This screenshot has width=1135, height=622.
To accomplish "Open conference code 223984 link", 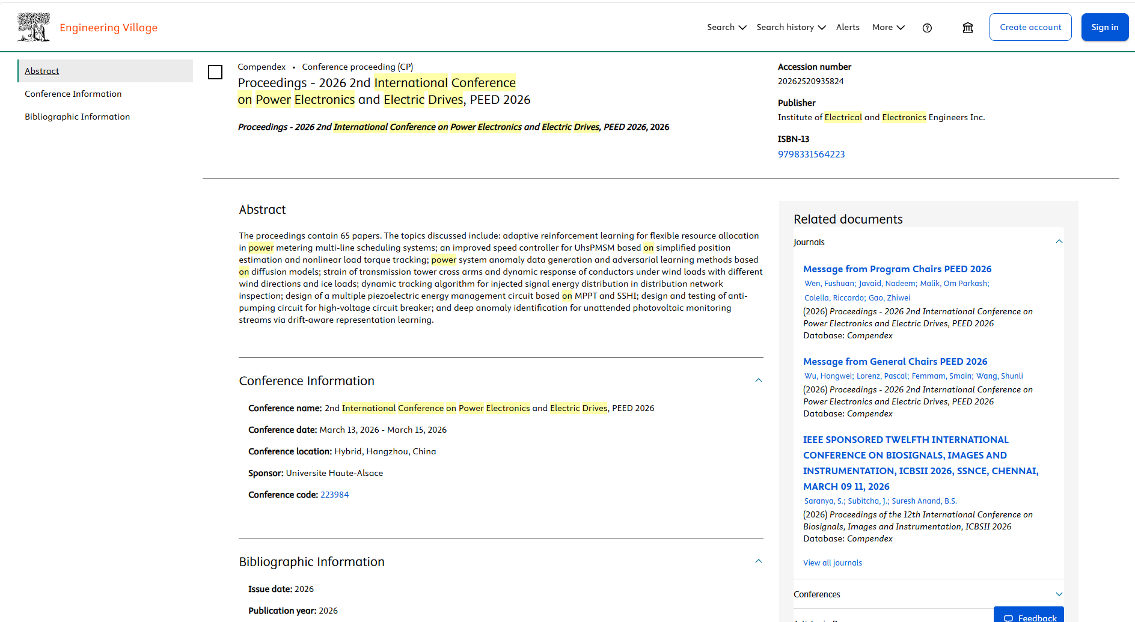I will (x=334, y=495).
